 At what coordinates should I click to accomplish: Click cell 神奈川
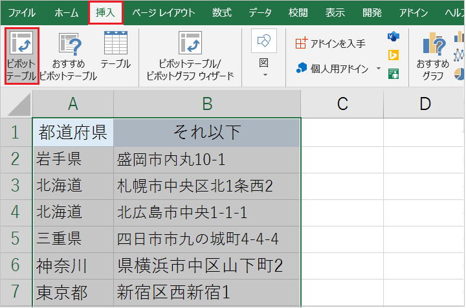coord(73,265)
